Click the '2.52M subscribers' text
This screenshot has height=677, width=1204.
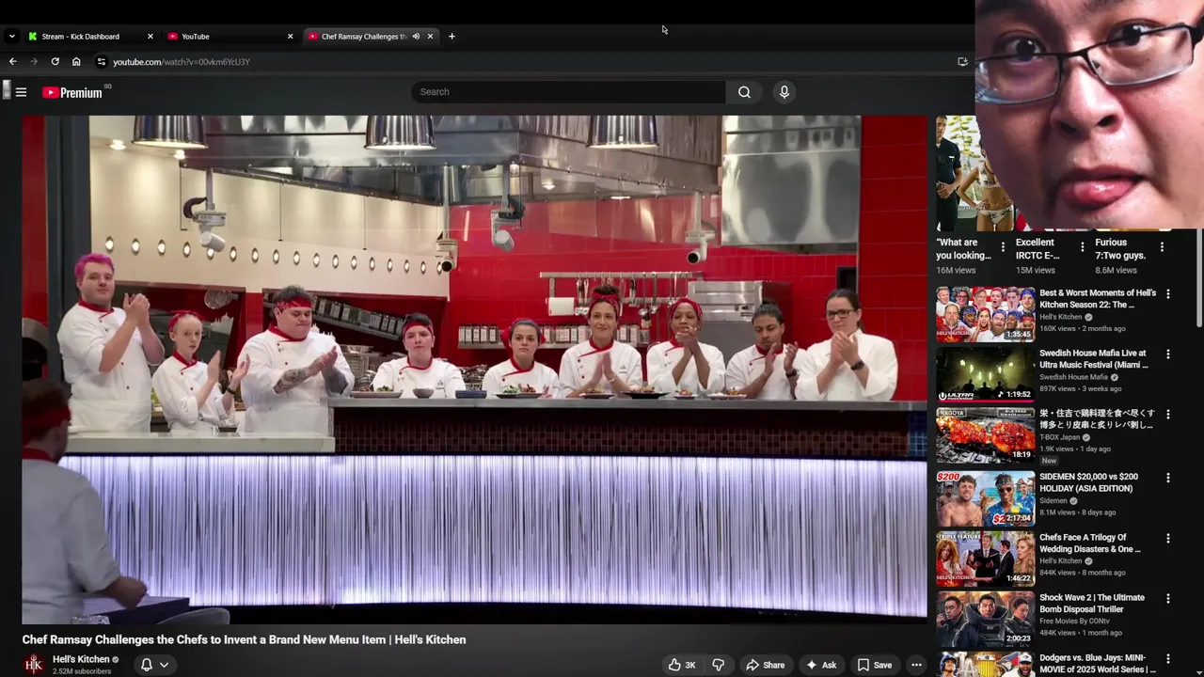click(x=82, y=671)
